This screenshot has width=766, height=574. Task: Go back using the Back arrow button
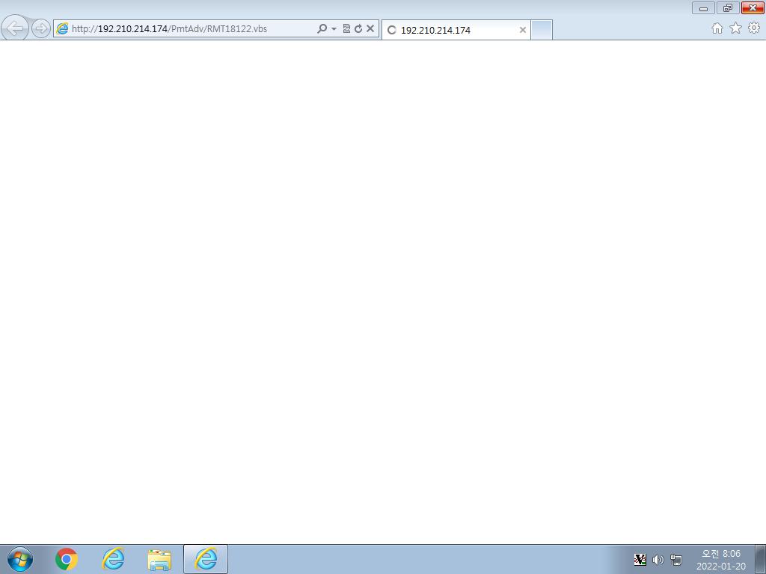pyautogui.click(x=15, y=28)
